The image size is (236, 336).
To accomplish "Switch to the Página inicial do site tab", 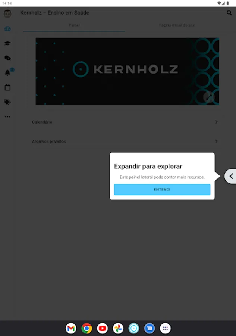I will (177, 25).
